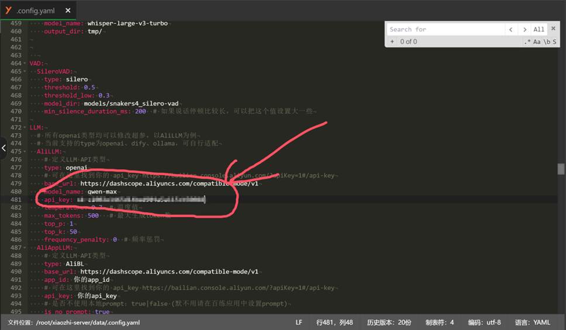The height and width of the screenshot is (330, 566).
Task: Toggle regular expression search option
Action: click(527, 41)
